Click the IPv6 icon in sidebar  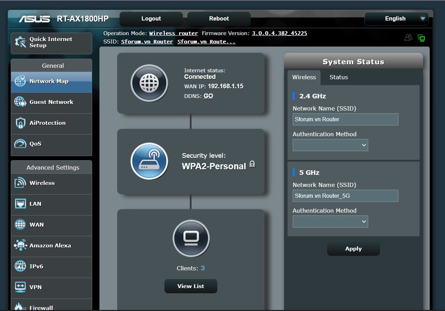coord(20,267)
